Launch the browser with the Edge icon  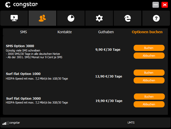click(127, 18)
